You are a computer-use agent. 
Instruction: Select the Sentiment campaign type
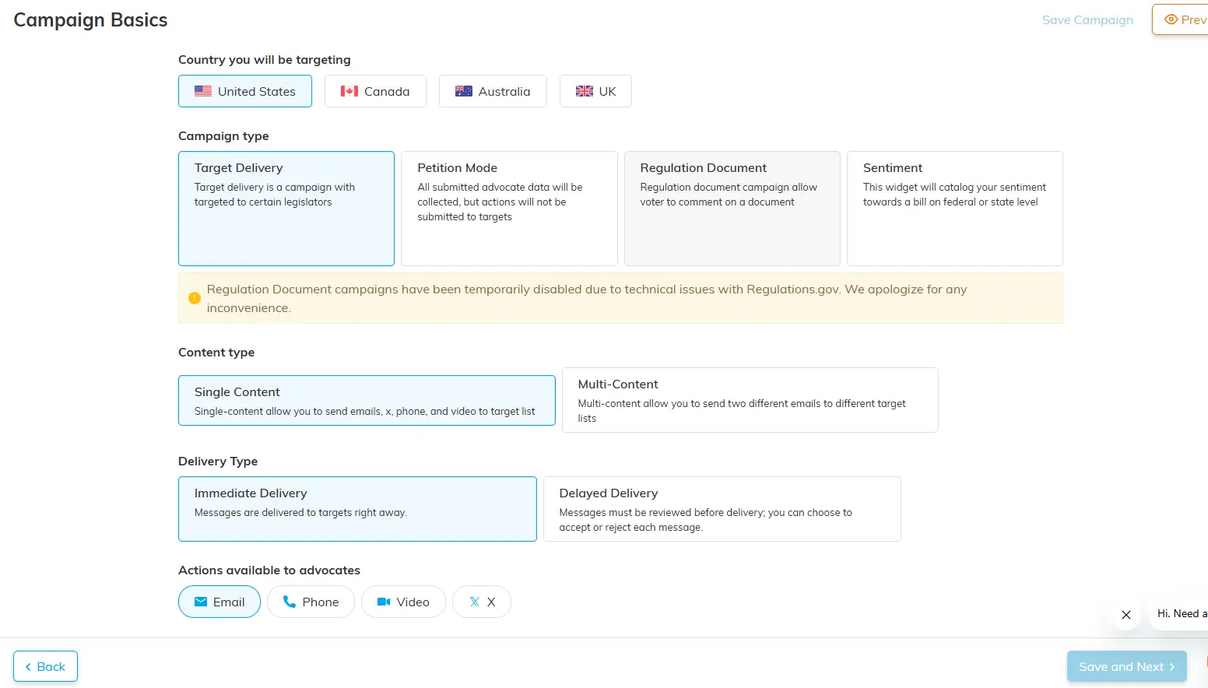[954, 208]
